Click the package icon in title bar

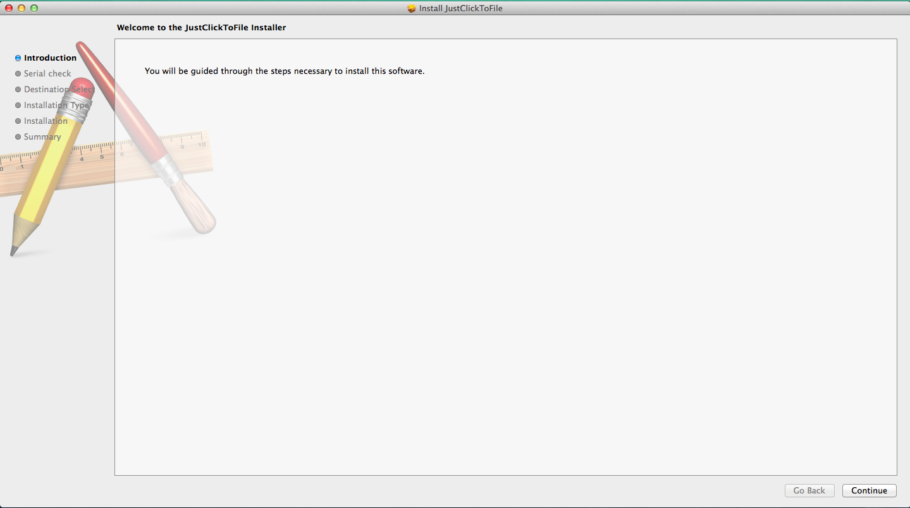[x=412, y=8]
